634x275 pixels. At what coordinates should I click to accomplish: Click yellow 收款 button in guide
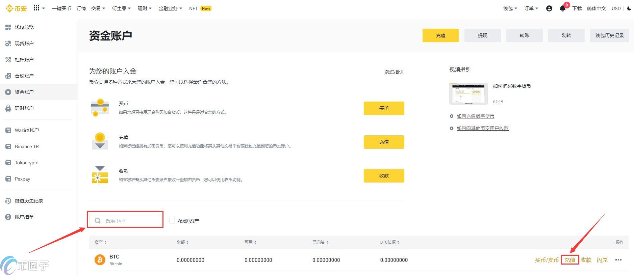tap(384, 176)
